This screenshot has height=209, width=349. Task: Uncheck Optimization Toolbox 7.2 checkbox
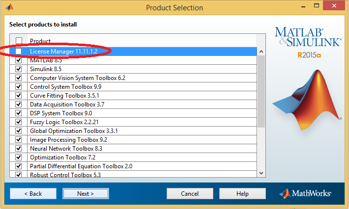[x=19, y=157]
